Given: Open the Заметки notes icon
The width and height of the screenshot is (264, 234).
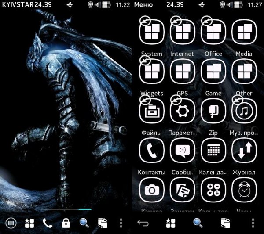Looking at the screenshot, I should tap(183, 190).
